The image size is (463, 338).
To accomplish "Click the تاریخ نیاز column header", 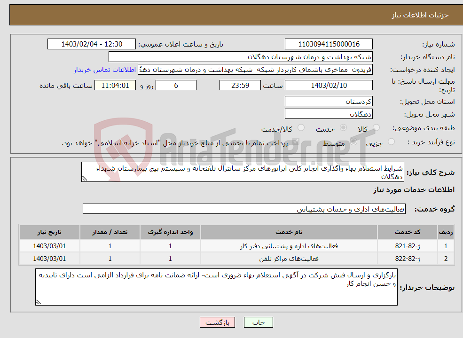I will point(49,232).
